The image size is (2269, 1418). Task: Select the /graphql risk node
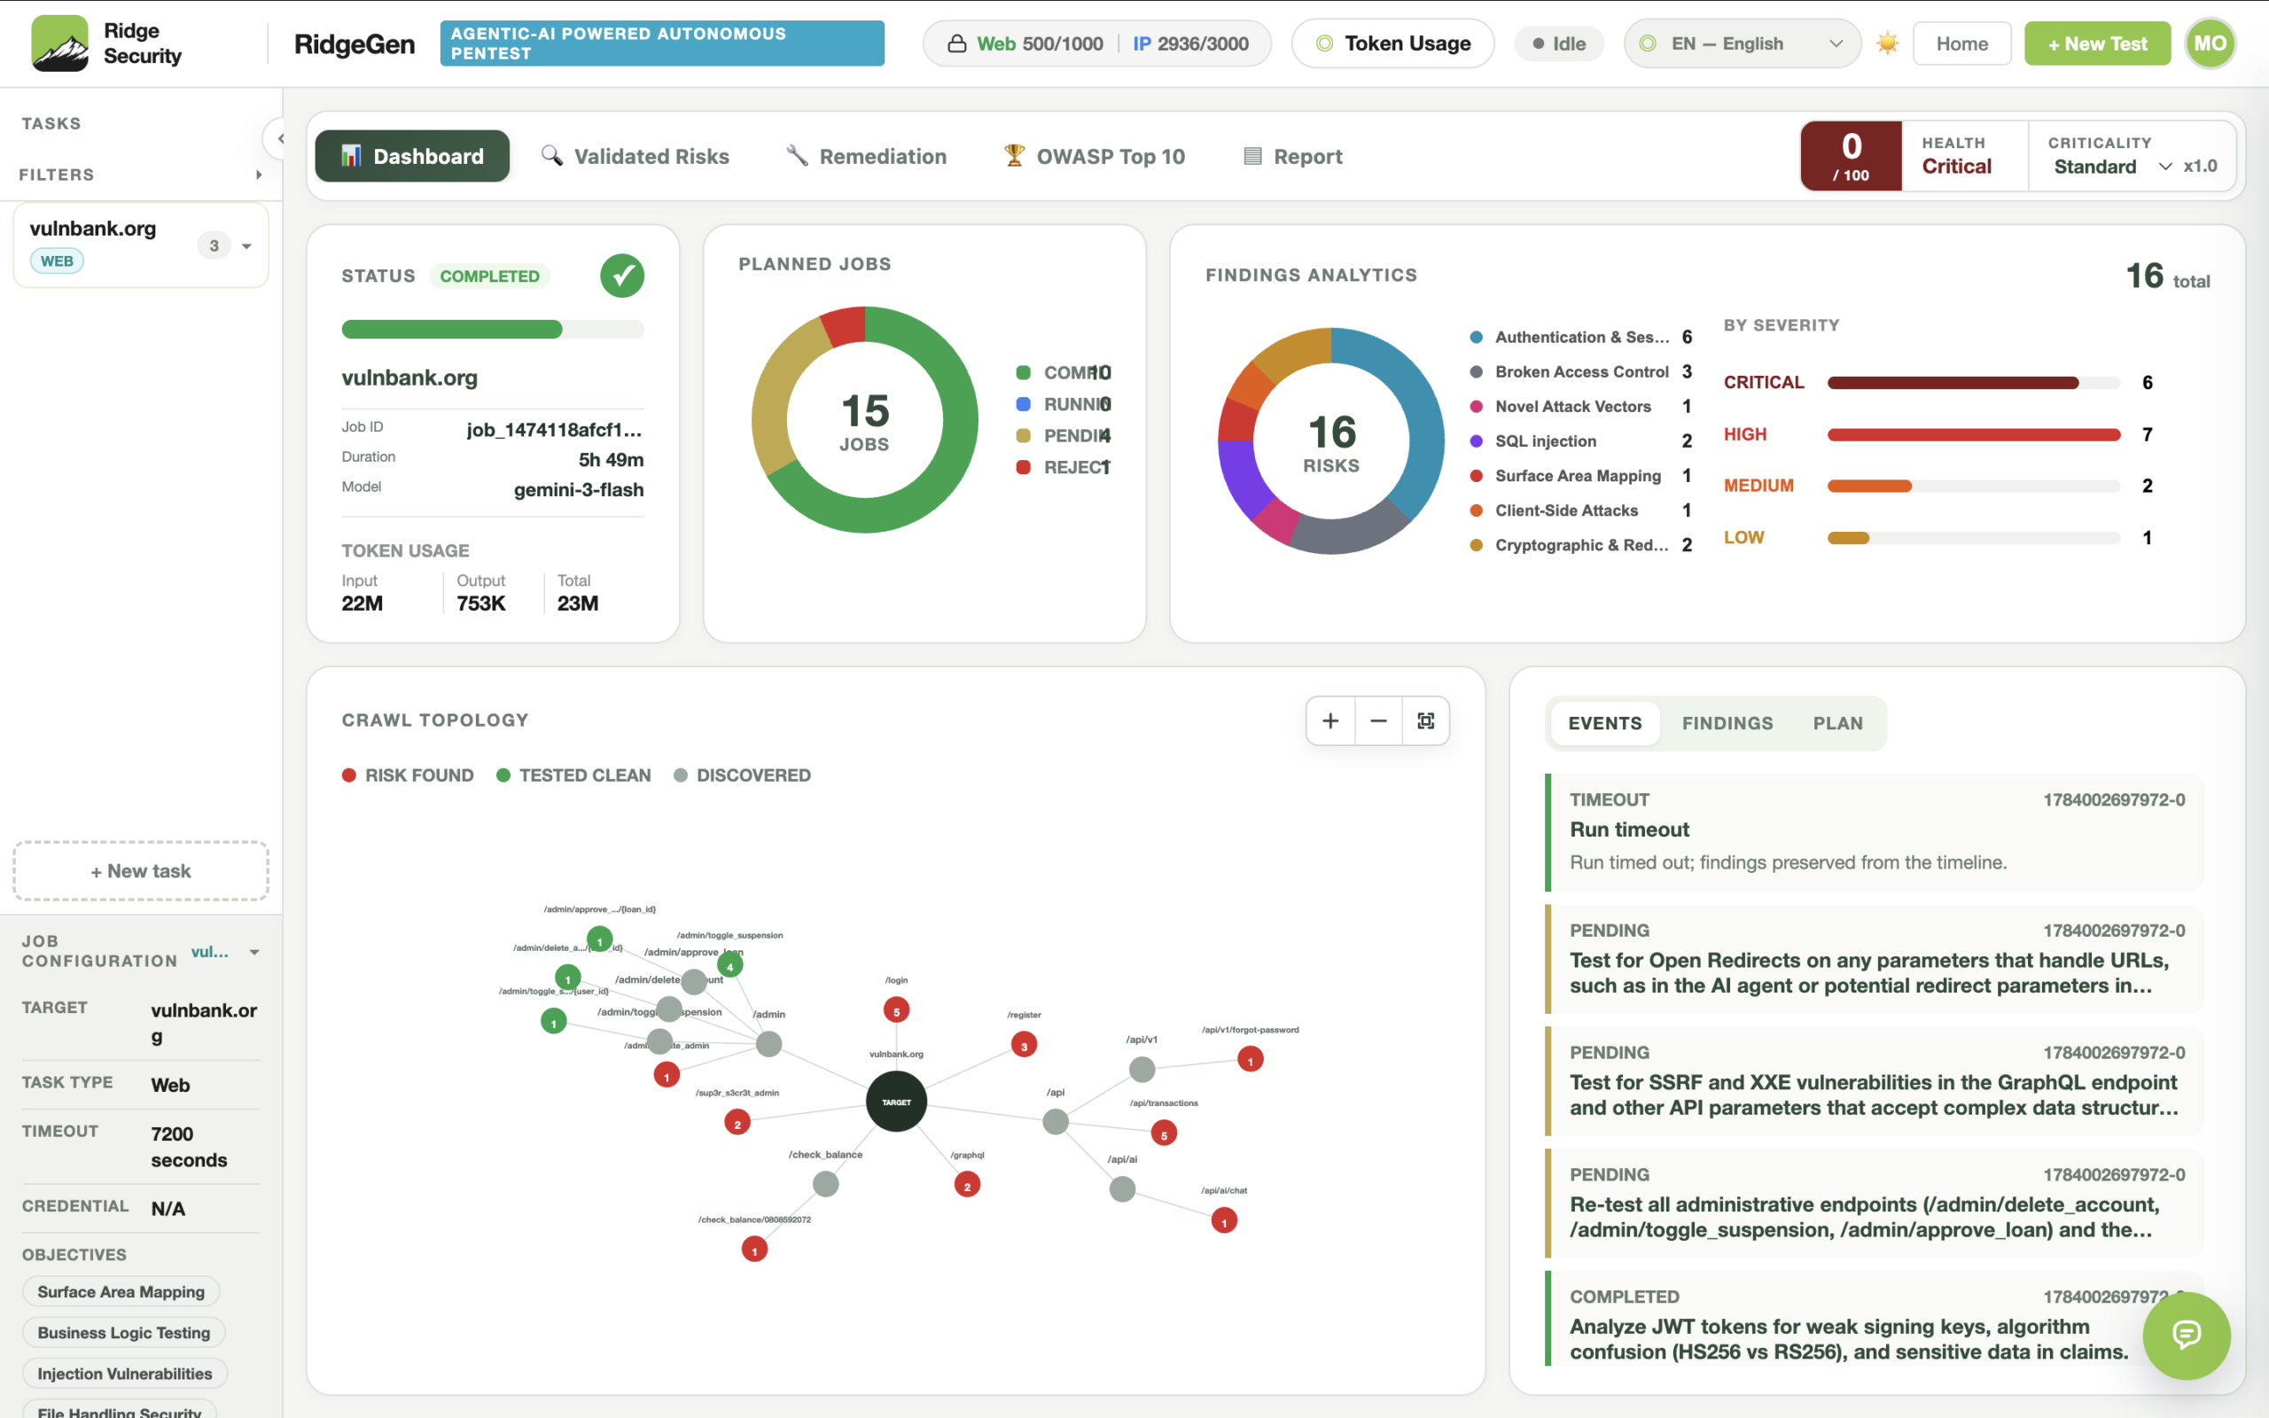968,1187
